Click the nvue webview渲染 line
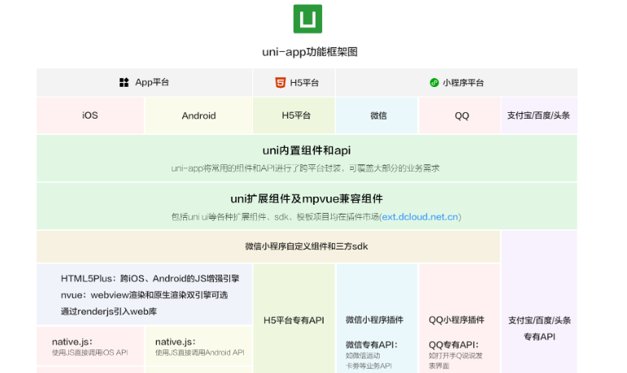This screenshot has width=627, height=373. coord(144,295)
